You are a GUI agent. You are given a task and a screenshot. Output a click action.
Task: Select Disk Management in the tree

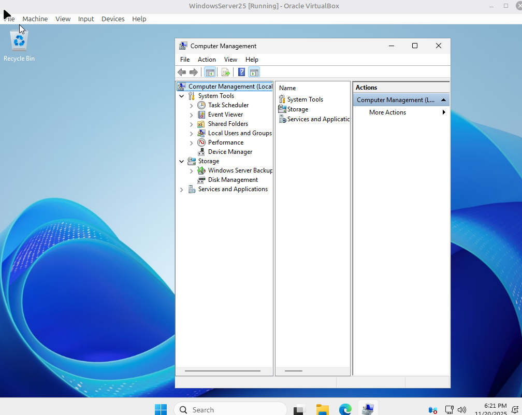[233, 180]
